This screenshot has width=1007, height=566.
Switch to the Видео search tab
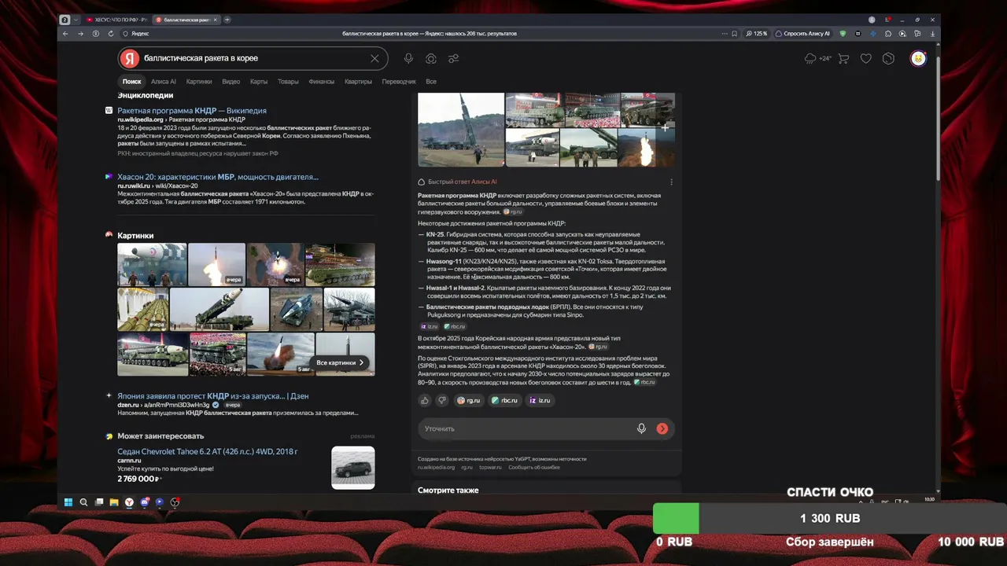coord(231,82)
